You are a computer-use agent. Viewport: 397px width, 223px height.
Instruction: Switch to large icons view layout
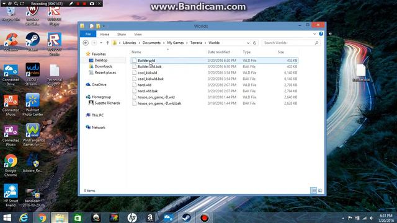coord(320,190)
